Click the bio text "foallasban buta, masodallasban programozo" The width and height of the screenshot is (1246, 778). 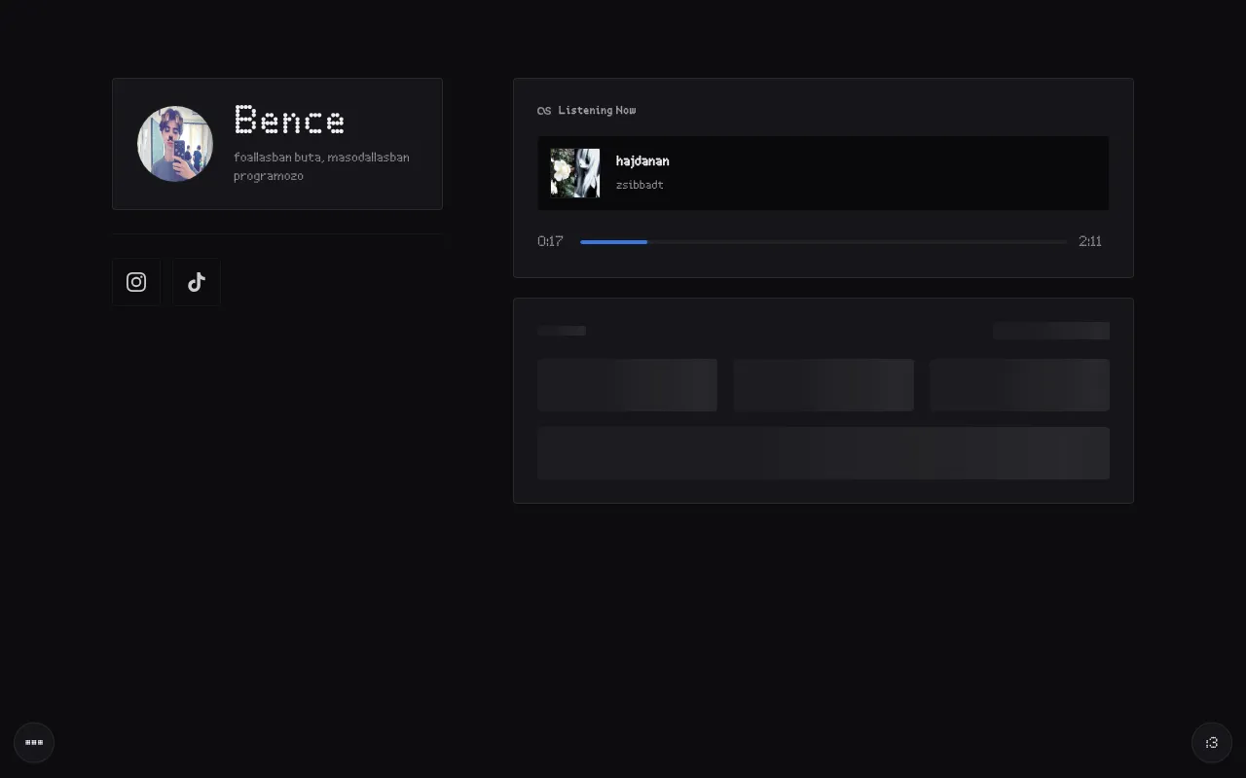(321, 166)
